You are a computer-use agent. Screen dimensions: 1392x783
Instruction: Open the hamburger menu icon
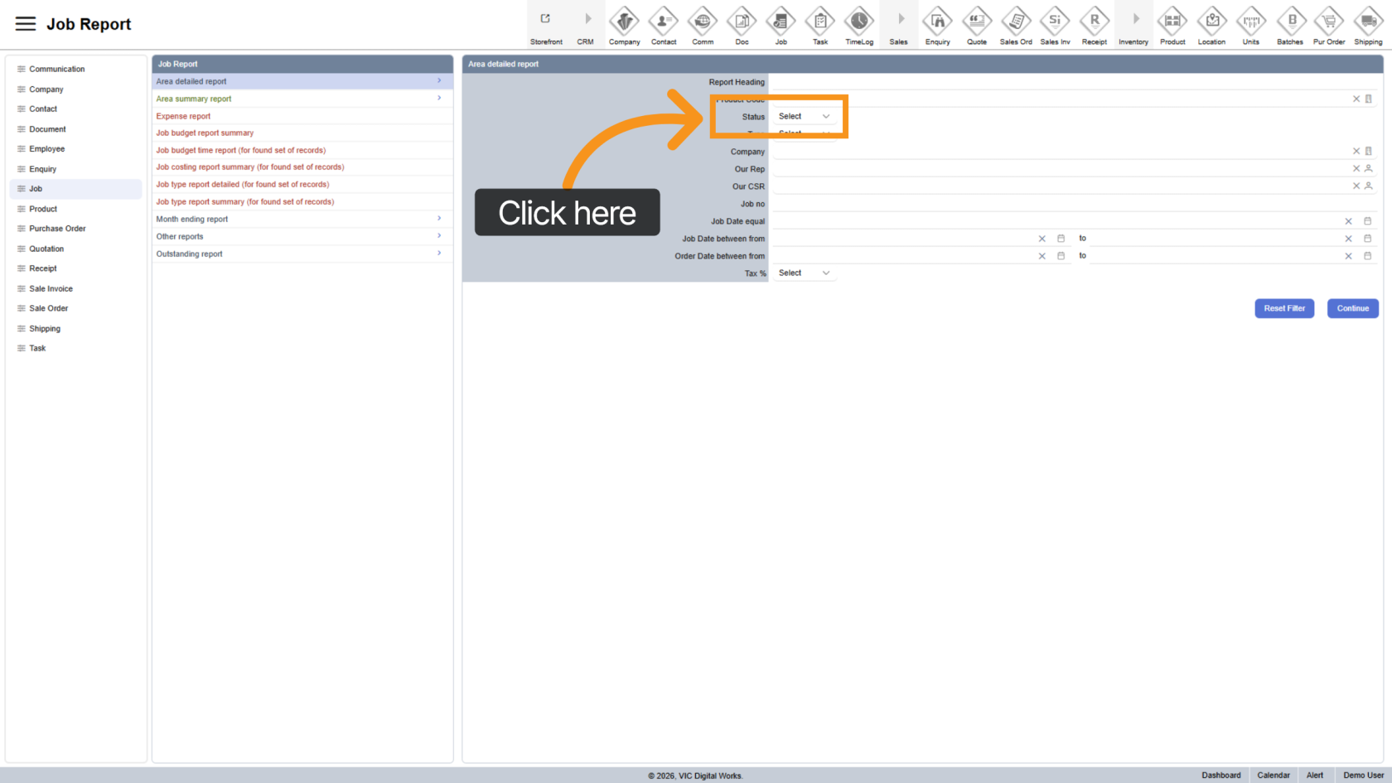pos(26,24)
